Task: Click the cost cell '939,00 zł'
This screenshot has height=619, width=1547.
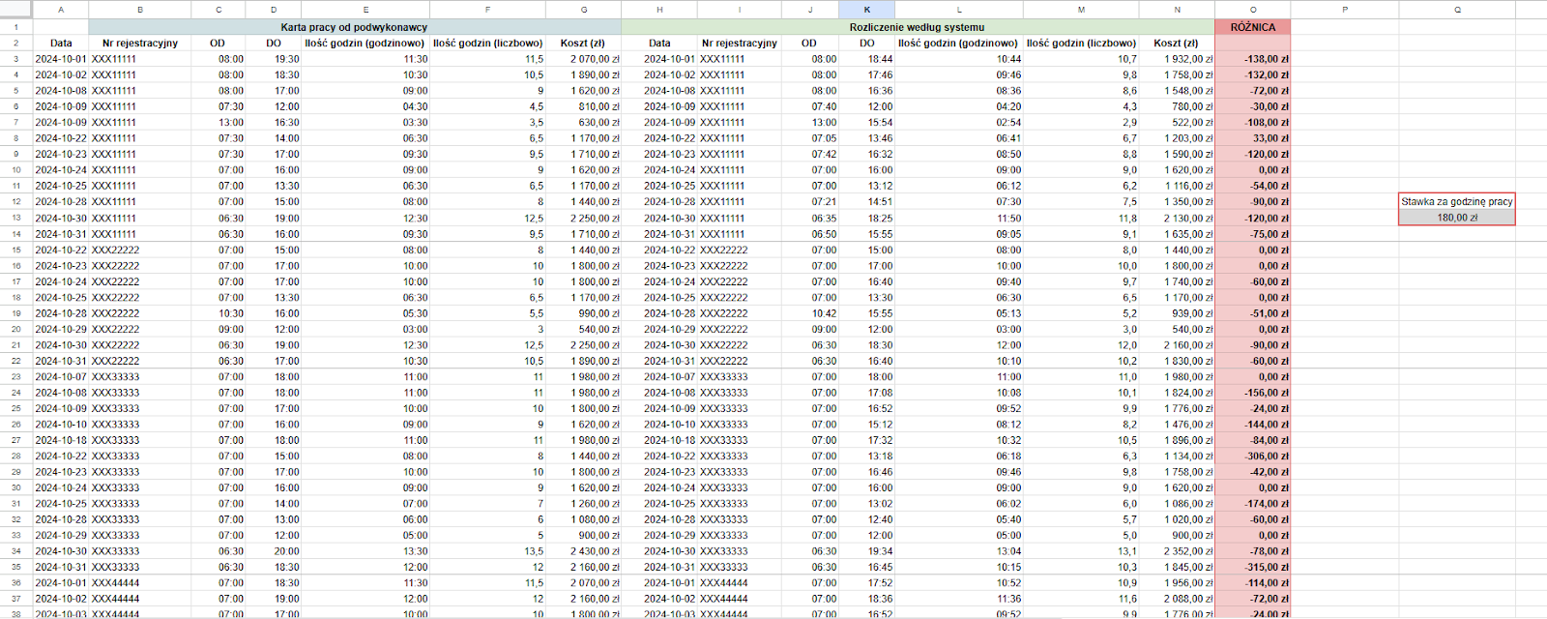Action: [x=1177, y=312]
